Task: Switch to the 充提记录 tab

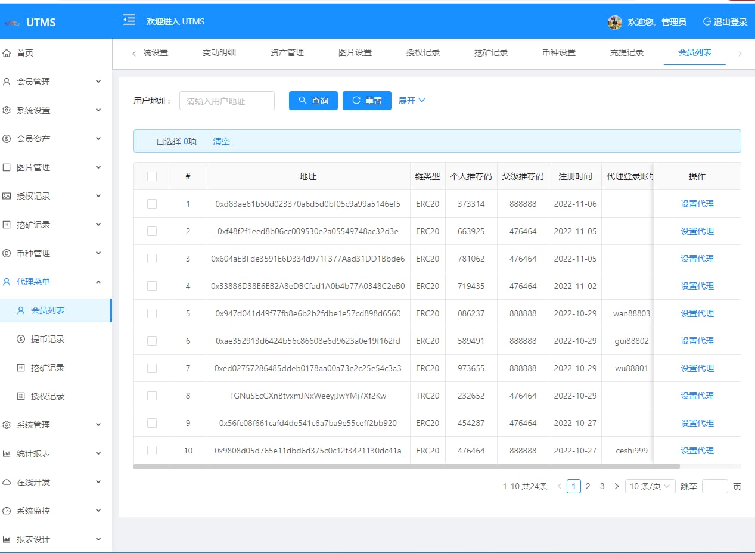Action: tap(626, 52)
